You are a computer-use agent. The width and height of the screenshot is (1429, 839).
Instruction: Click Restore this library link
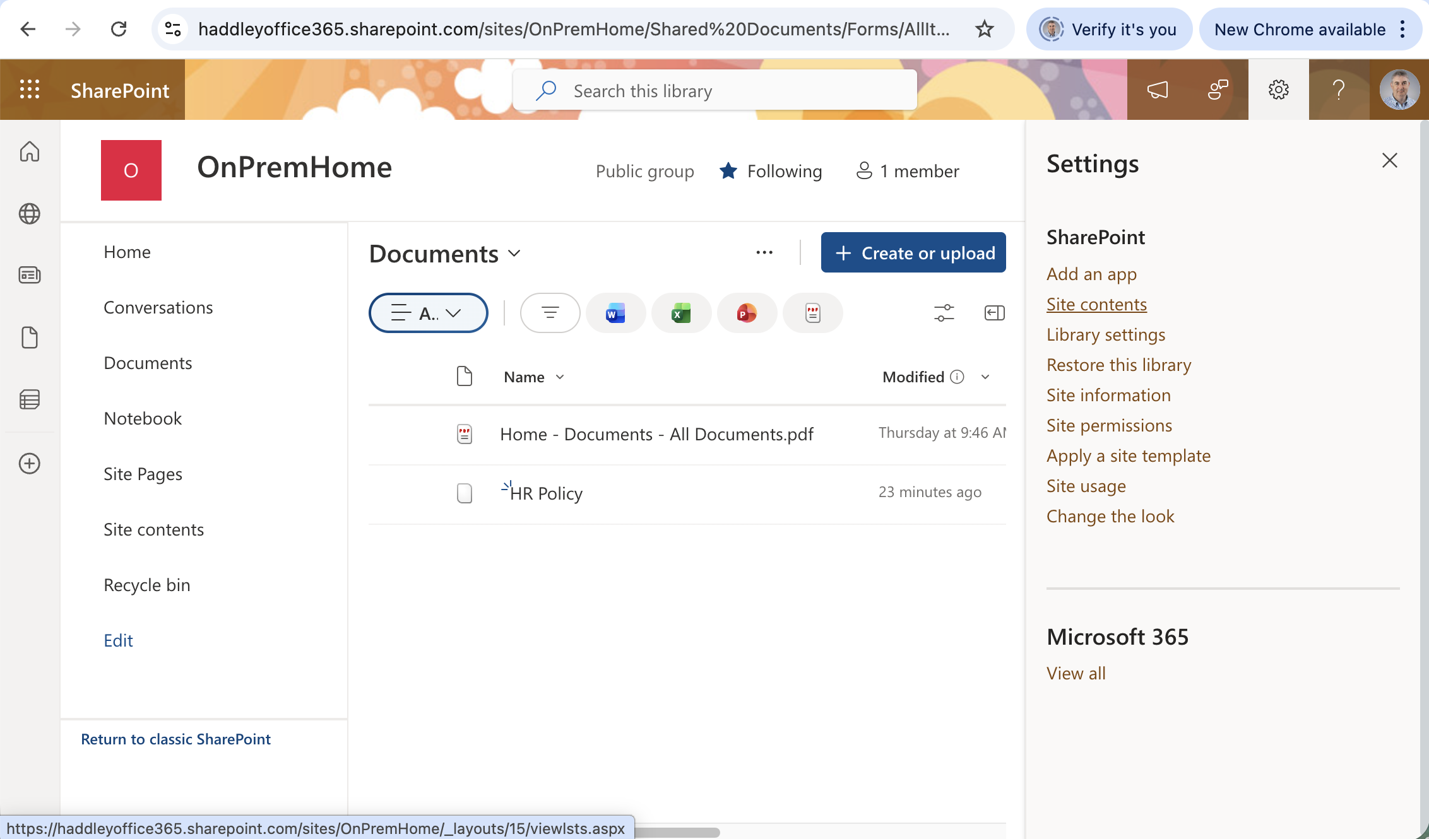[1118, 365]
